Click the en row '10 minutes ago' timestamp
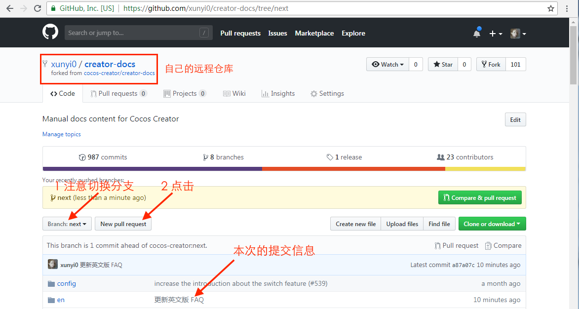This screenshot has height=309, width=579. (x=497, y=300)
